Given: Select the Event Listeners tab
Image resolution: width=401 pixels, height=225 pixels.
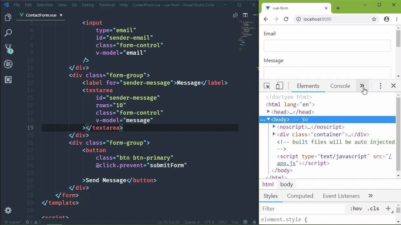Looking at the screenshot, I should (x=341, y=196).
